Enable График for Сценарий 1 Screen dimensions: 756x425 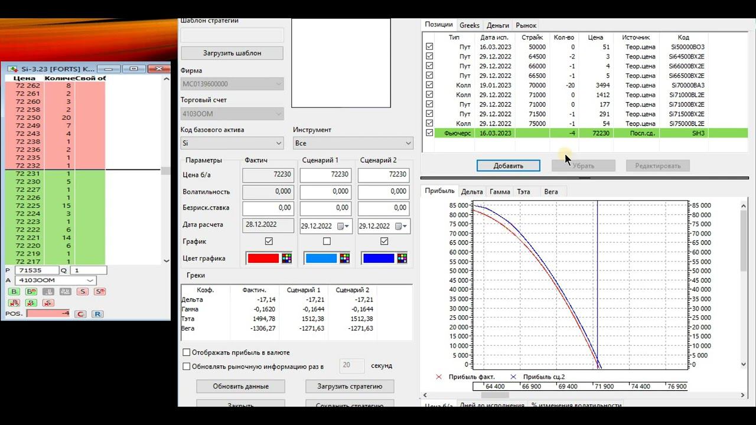327,241
